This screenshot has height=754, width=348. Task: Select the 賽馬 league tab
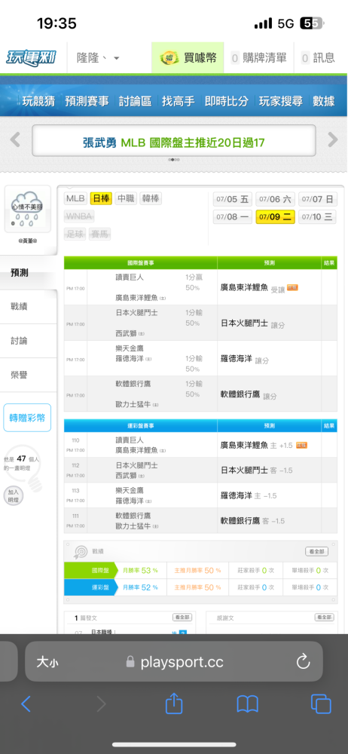tap(100, 234)
